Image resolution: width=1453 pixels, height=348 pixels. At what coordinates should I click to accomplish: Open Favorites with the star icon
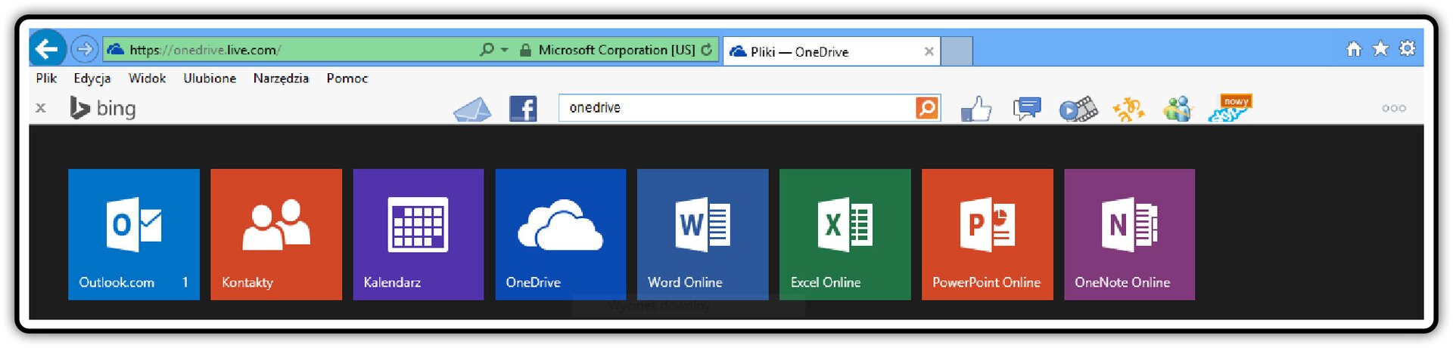coord(1380,49)
